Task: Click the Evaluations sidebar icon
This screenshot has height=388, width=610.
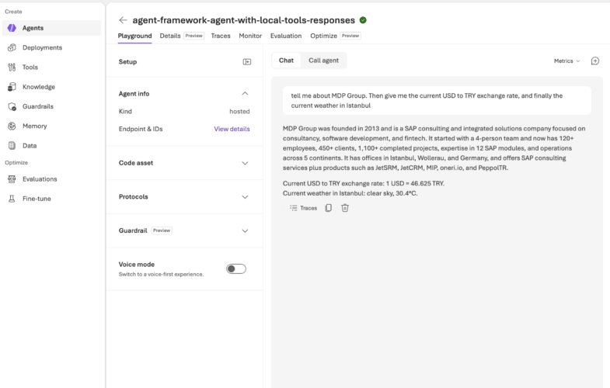Action: 12,179
